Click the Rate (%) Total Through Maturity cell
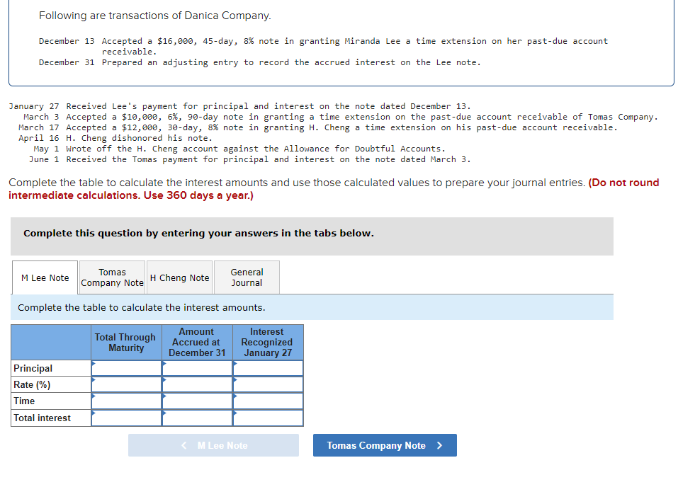The image size is (678, 487). [x=126, y=384]
